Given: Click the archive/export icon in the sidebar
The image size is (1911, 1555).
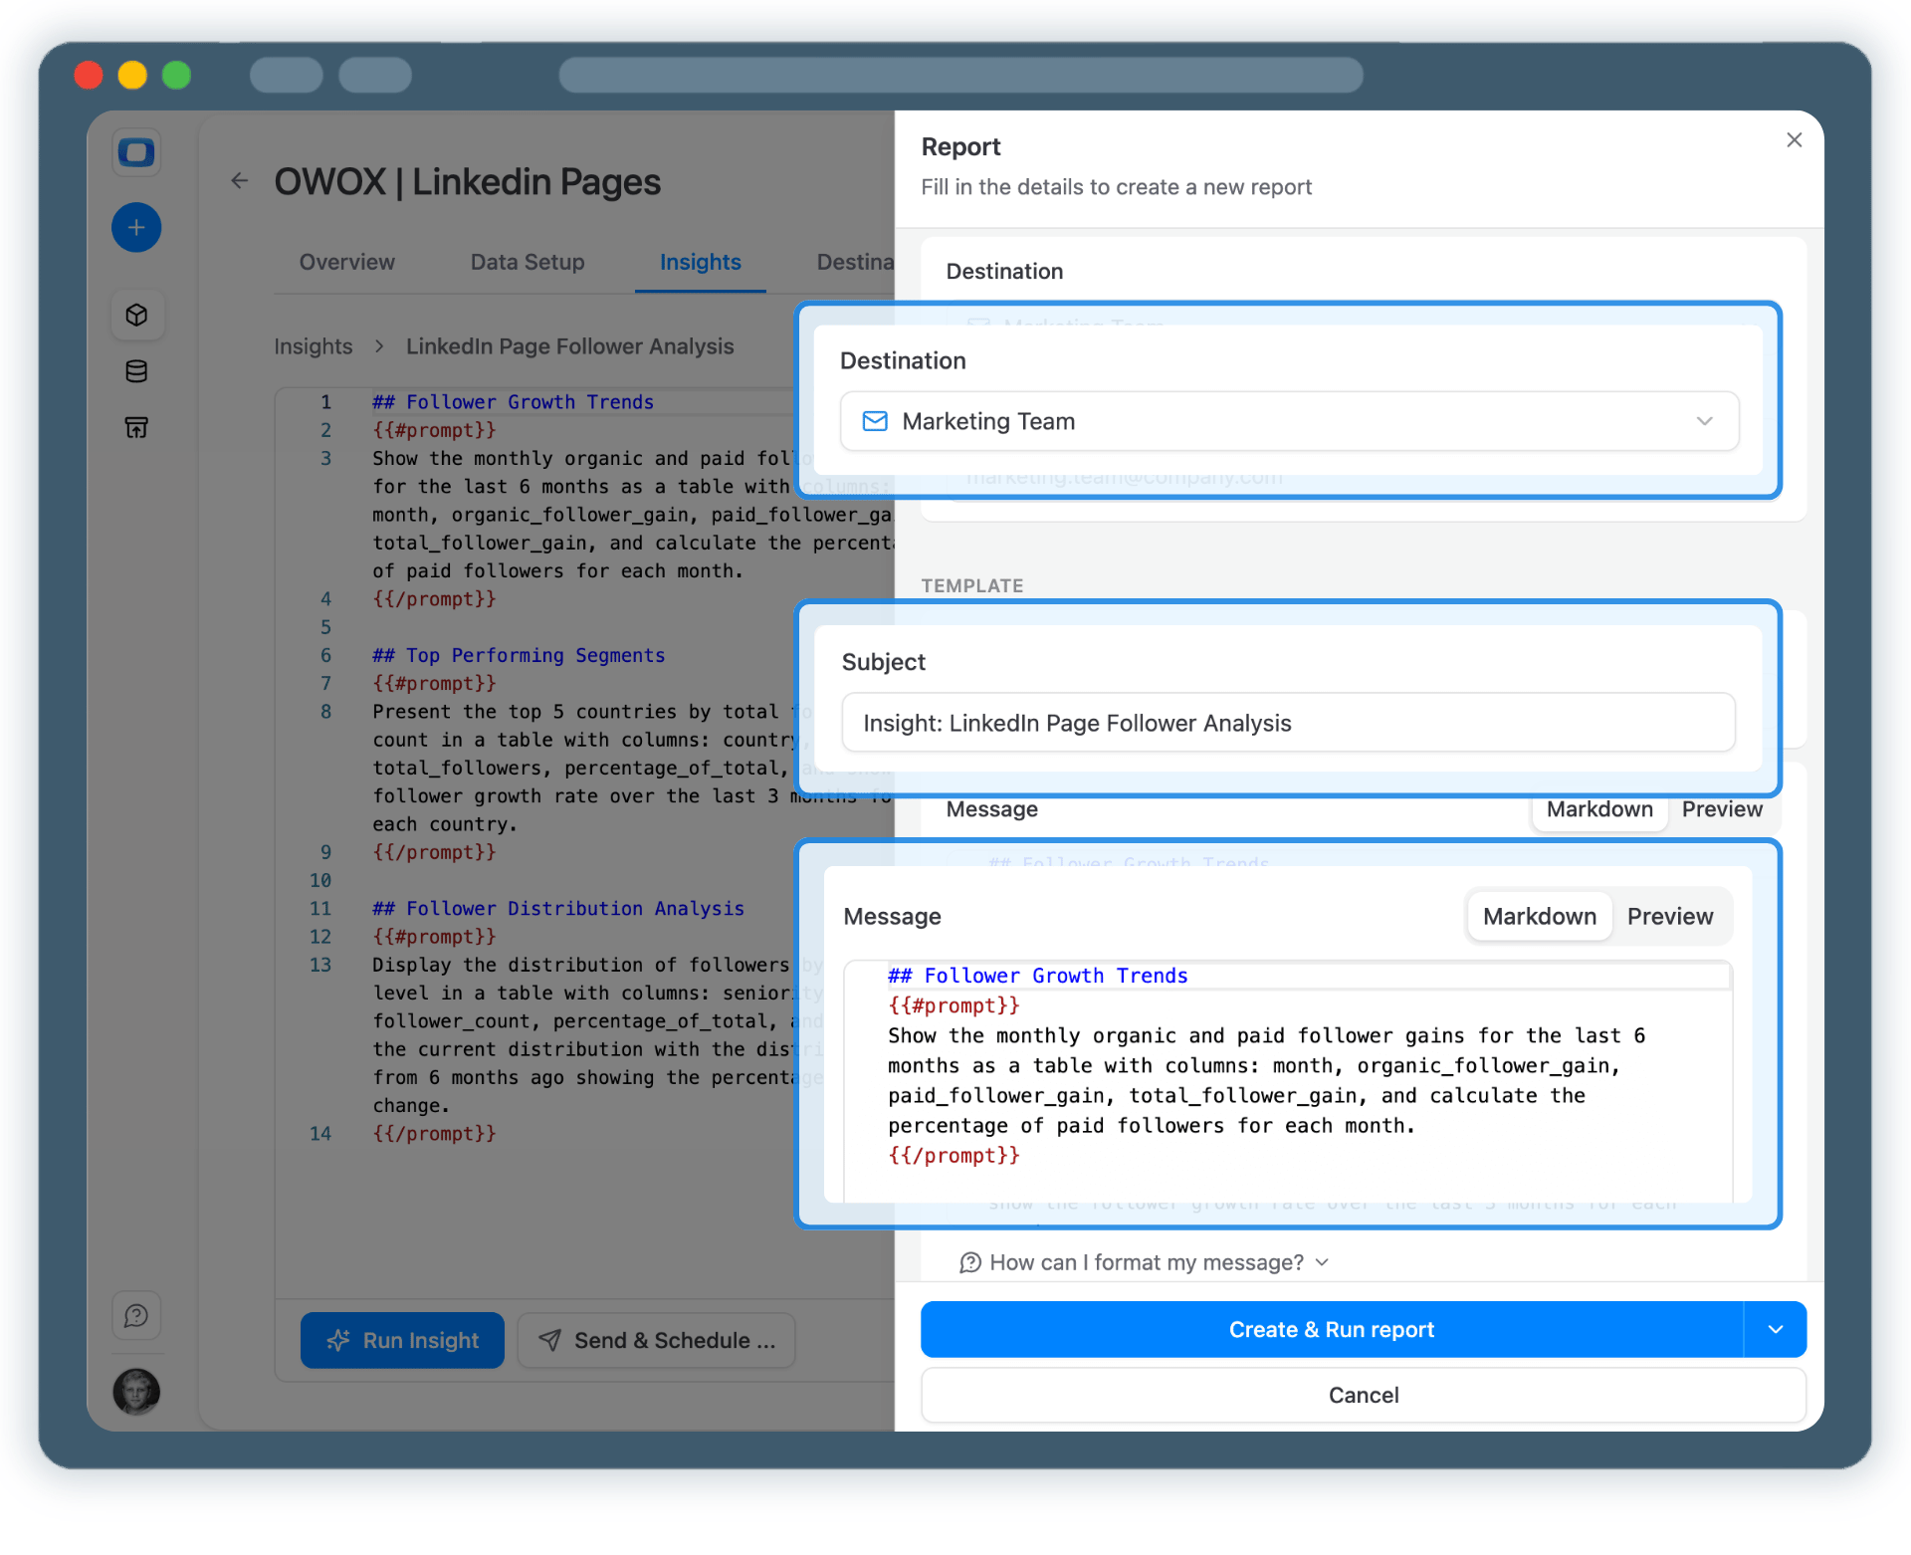Looking at the screenshot, I should [x=136, y=427].
